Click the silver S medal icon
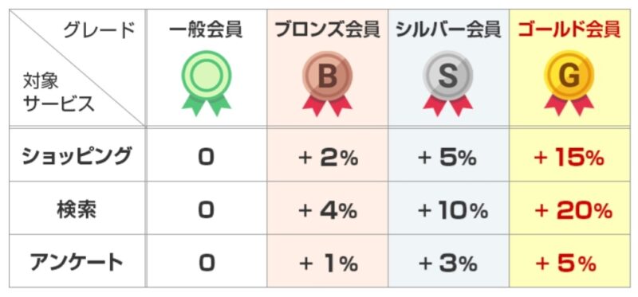638x297 pixels. [x=448, y=82]
